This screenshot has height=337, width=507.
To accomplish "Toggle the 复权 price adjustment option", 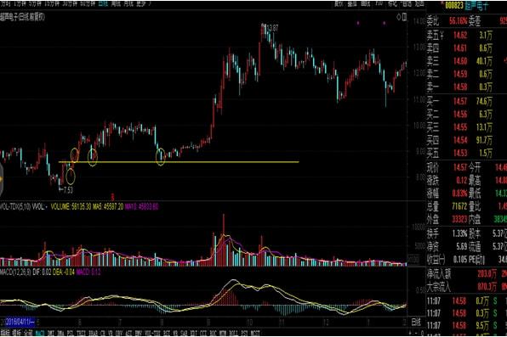I will coord(339,3).
